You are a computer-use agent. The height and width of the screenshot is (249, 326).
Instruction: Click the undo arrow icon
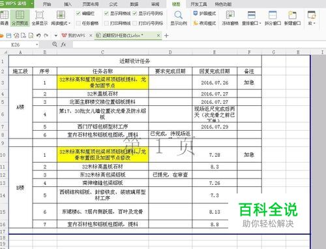click(x=38, y=35)
